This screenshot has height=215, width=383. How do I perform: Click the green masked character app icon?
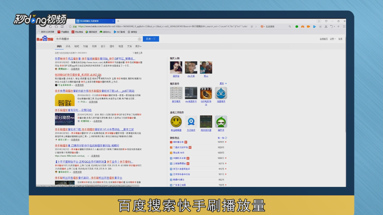(221, 122)
